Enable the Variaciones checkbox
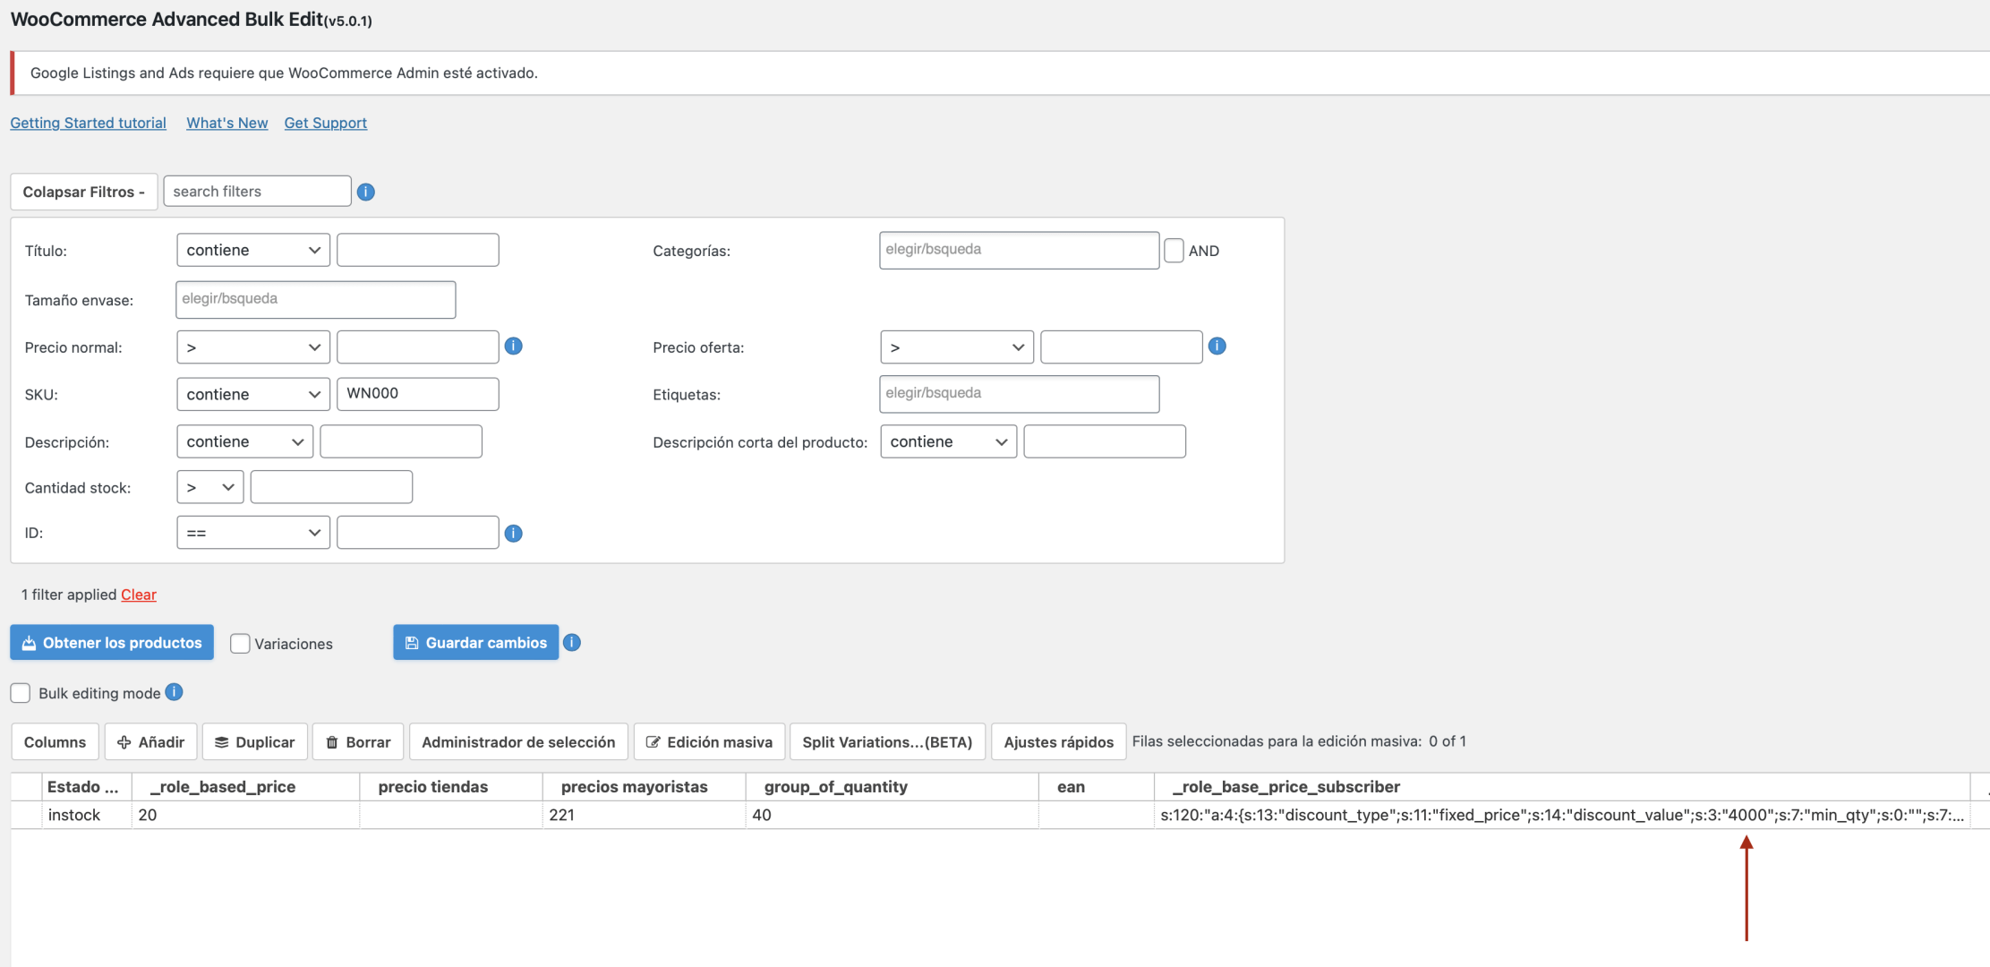The height and width of the screenshot is (967, 1990). (240, 643)
